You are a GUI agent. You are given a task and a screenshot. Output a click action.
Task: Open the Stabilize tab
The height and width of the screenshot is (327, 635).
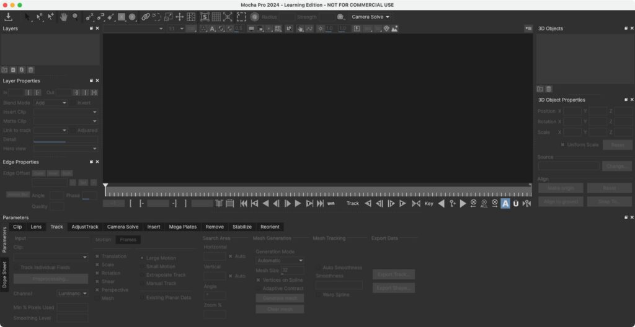[242, 227]
